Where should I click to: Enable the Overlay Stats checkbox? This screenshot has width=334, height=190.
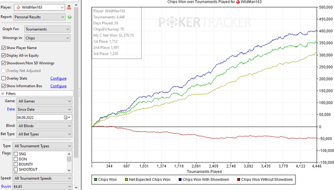tap(3, 79)
